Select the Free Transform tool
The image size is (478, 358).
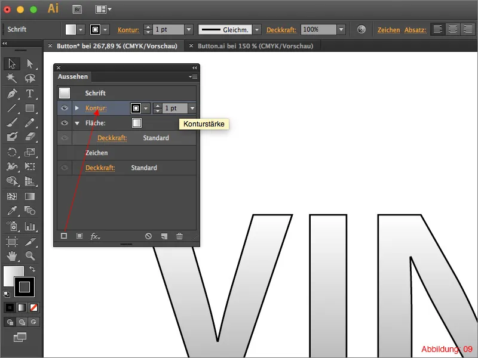tap(30, 166)
